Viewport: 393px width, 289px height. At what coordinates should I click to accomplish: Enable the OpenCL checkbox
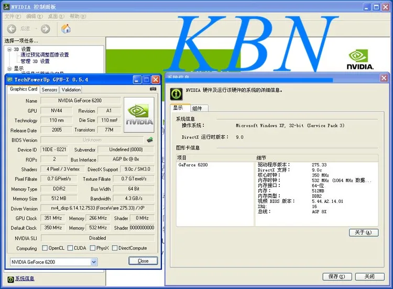[45, 248]
